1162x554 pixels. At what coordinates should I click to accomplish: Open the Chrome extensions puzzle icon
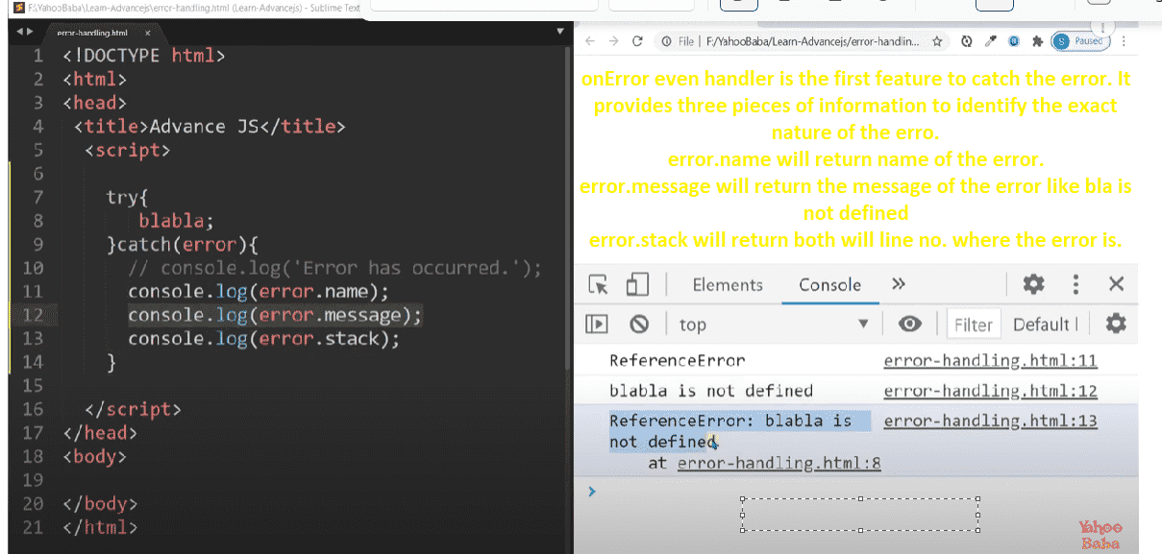(x=1037, y=41)
